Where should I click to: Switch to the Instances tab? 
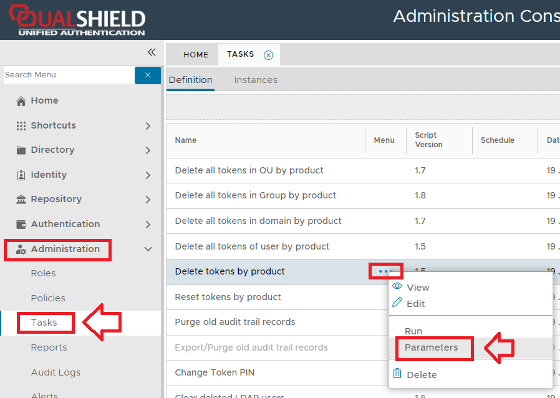[x=256, y=80]
